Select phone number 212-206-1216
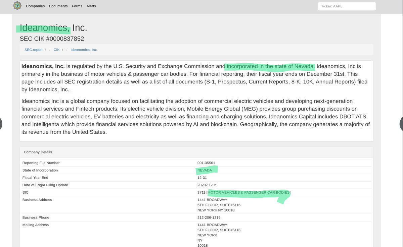This screenshot has width=403, height=247. tap(209, 218)
